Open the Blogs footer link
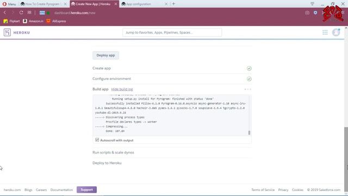The height and width of the screenshot is (196, 348). [28, 190]
